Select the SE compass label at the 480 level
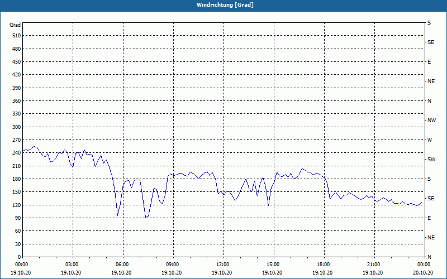The image size is (447, 279). (431, 42)
